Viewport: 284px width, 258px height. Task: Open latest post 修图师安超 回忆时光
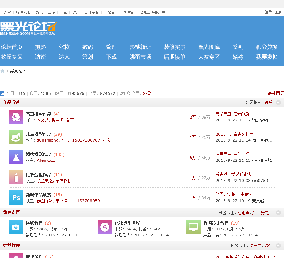coord(234,195)
